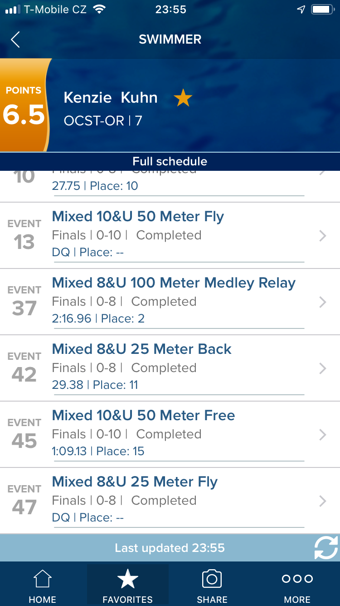Tap the refresh icon beside Last updated

[326, 547]
